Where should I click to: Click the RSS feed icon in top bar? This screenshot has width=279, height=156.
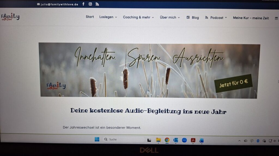(97, 4)
